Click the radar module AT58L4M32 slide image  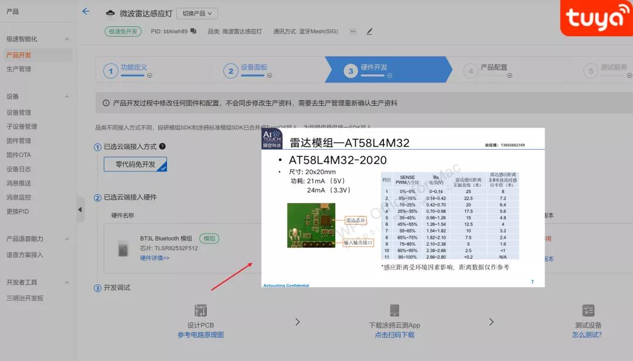click(x=403, y=208)
